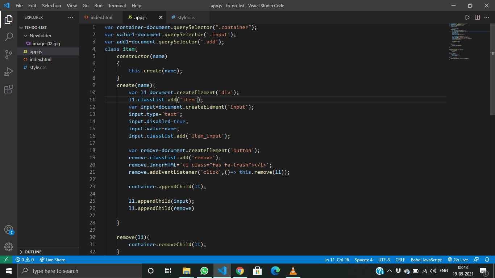Open the Search view in the activity bar
Viewport: 495px width, 278px height.
pos(9,37)
